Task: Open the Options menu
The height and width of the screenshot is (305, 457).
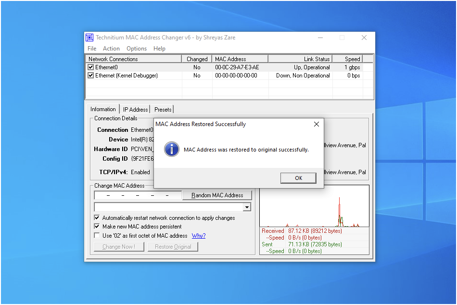Action: (x=137, y=49)
